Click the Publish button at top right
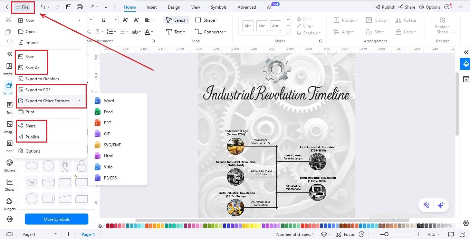Viewport: 470px width, 239px height. click(x=385, y=7)
